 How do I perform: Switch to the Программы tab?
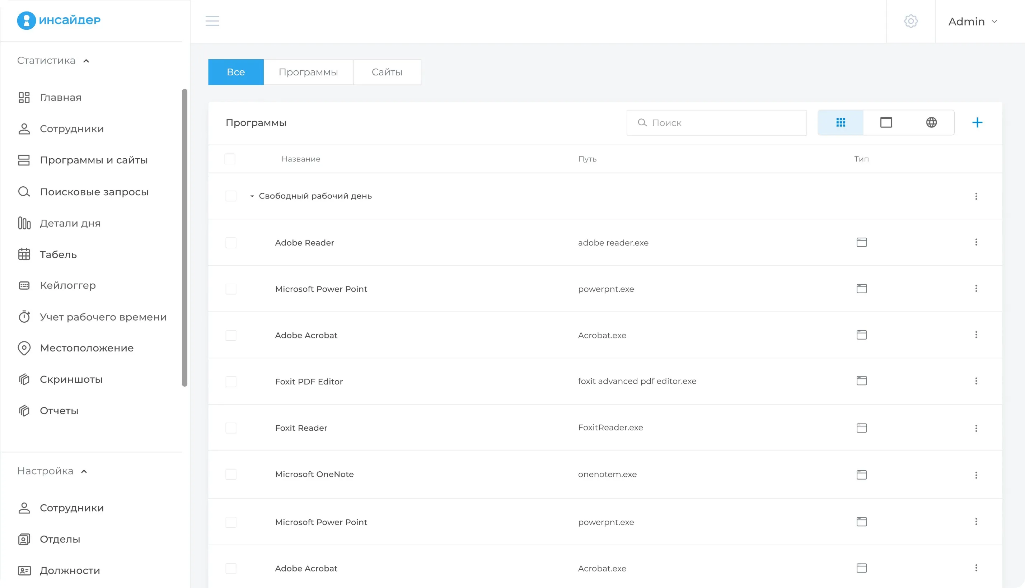308,72
